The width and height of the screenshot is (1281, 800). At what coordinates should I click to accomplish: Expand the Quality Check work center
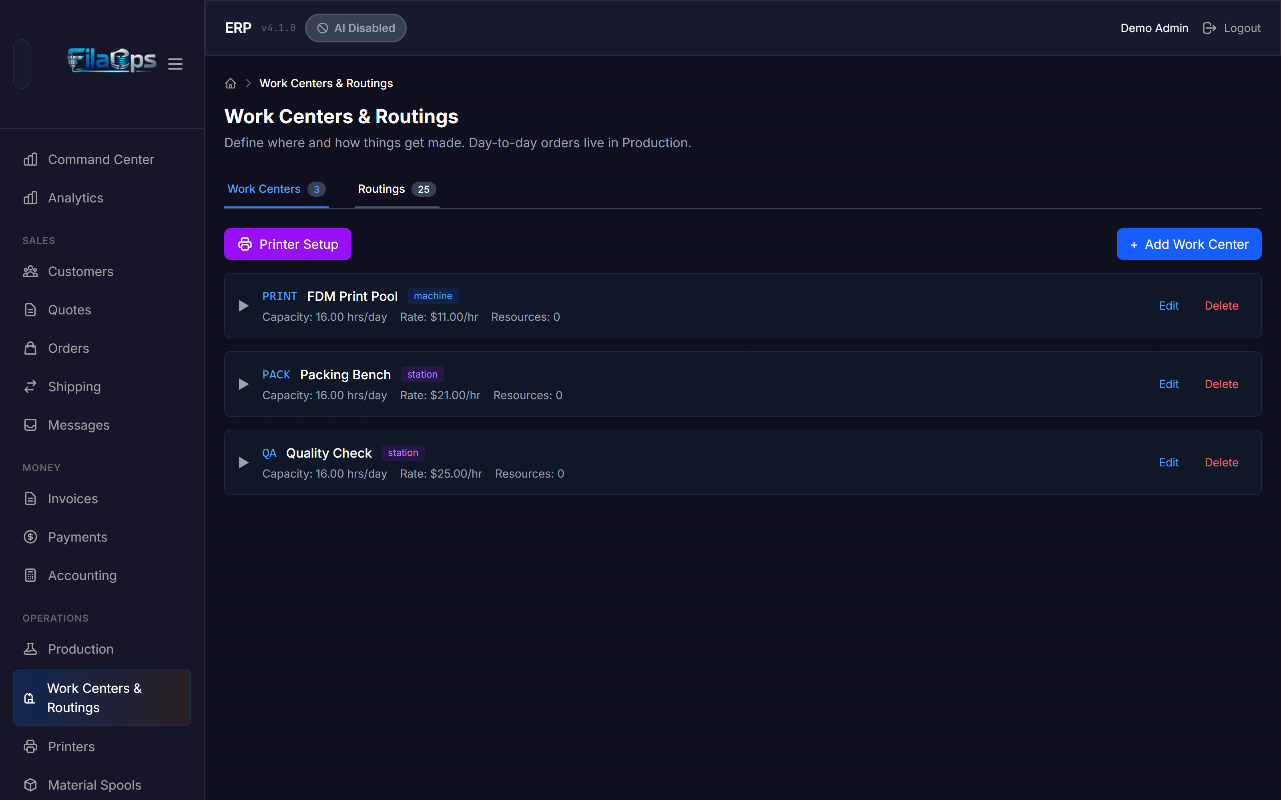click(243, 462)
